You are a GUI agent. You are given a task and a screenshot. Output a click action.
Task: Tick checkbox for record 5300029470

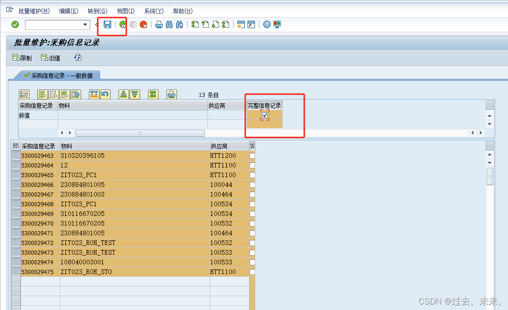pos(252,223)
